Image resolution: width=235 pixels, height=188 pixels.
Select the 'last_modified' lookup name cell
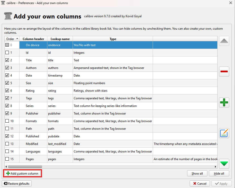pos(60,144)
